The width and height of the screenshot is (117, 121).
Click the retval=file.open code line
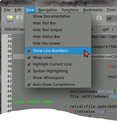[x=93, y=107]
